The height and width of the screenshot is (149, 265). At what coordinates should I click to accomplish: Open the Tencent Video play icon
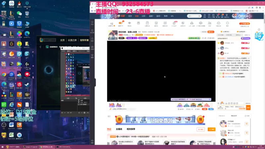19,64
